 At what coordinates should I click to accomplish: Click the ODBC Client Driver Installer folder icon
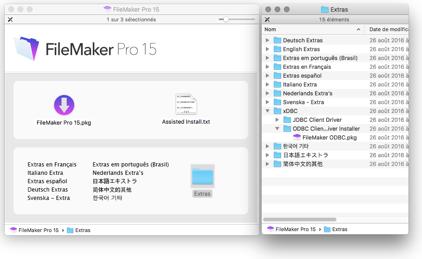pos(287,129)
